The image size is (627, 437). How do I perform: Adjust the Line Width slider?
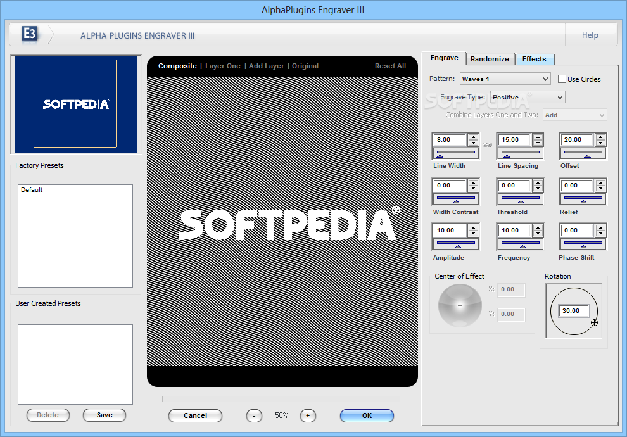pos(456,153)
